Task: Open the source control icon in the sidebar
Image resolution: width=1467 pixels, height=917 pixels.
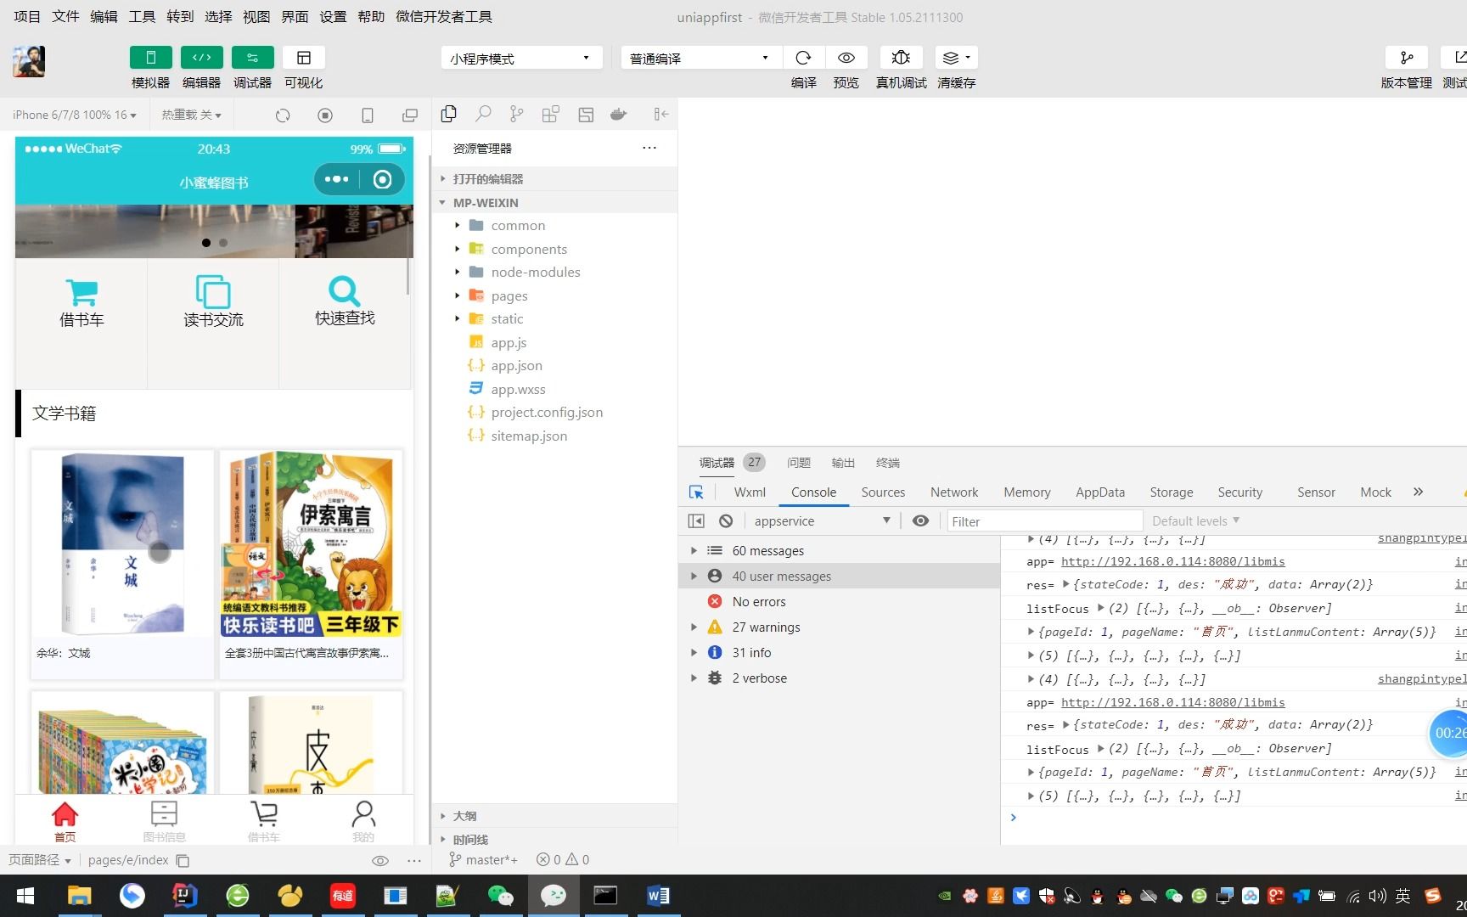Action: click(x=516, y=114)
